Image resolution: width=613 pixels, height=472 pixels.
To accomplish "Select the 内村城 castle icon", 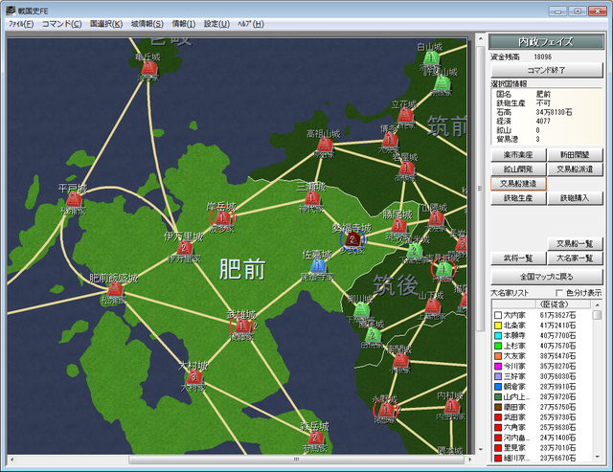I will 451,406.
